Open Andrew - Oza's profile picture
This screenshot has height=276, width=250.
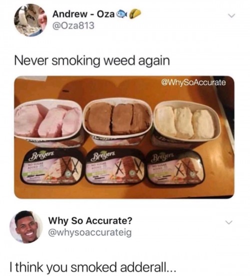[31, 20]
